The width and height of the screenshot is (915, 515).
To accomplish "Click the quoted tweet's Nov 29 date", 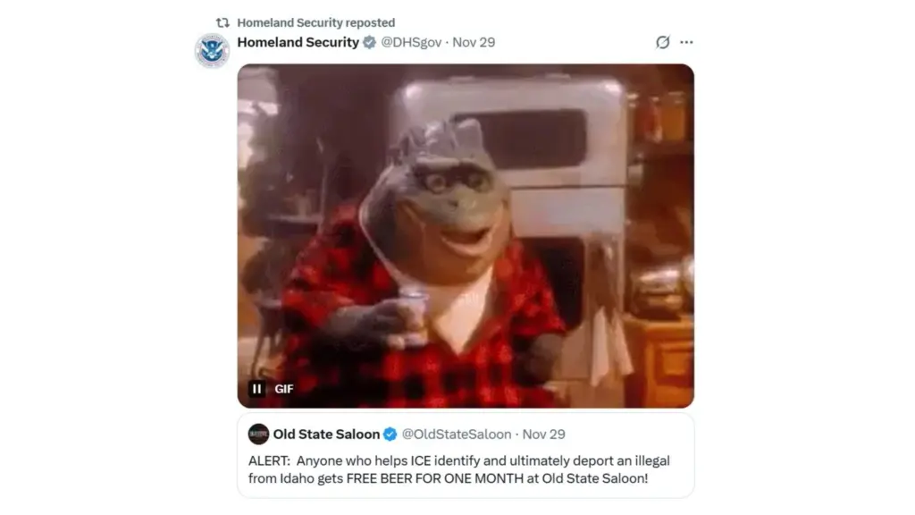I will point(543,435).
